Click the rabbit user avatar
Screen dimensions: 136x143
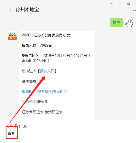click(x=129, y=23)
